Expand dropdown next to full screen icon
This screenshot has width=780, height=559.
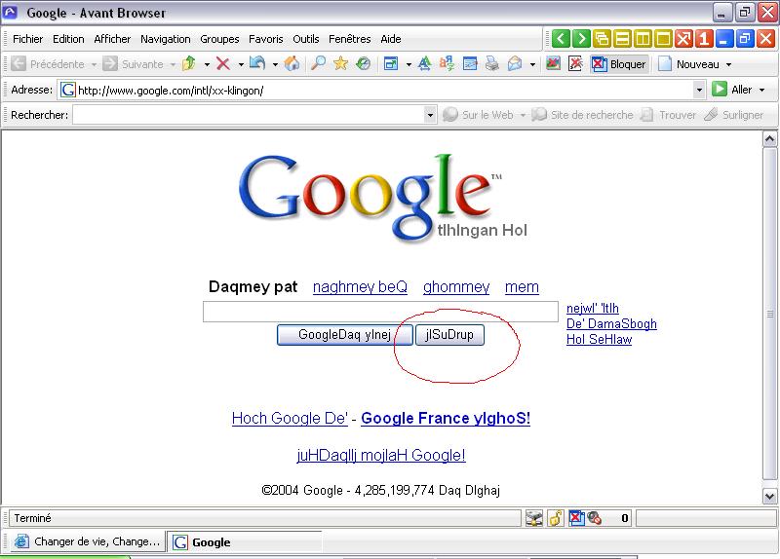point(409,64)
